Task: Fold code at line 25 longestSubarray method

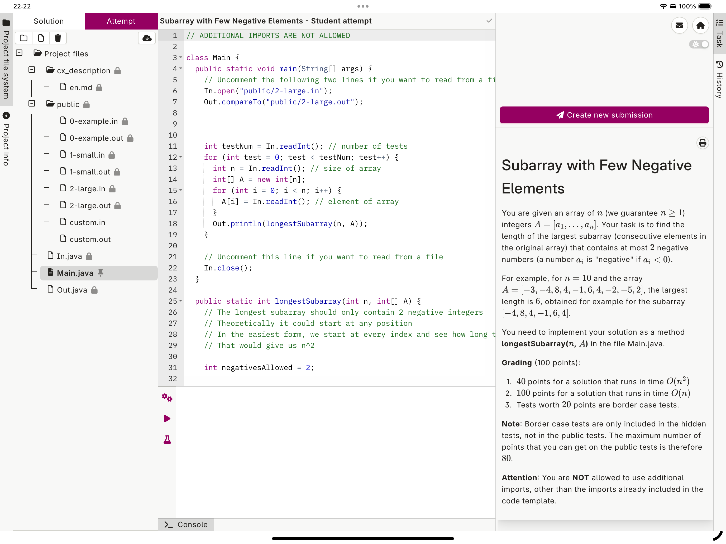Action: coord(180,301)
